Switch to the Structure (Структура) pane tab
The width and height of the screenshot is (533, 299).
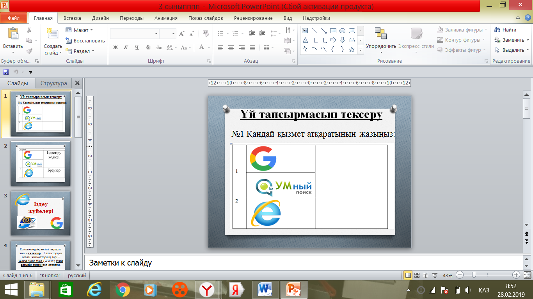click(x=53, y=83)
